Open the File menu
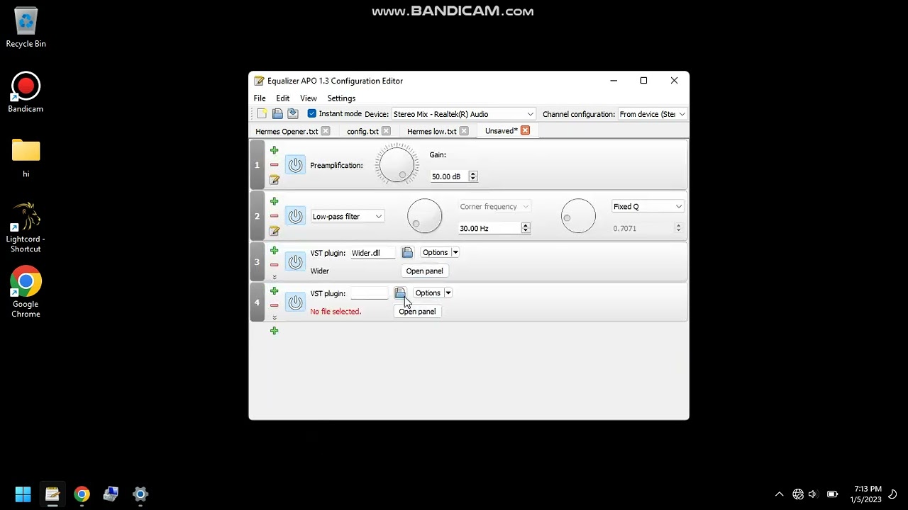 pos(260,98)
